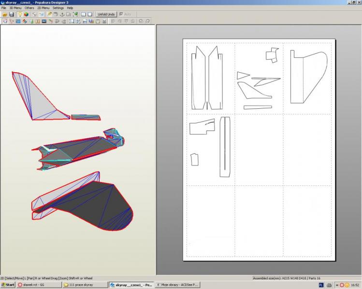Open the 3D Menu
This screenshot has width=362, height=289.
point(14,8)
